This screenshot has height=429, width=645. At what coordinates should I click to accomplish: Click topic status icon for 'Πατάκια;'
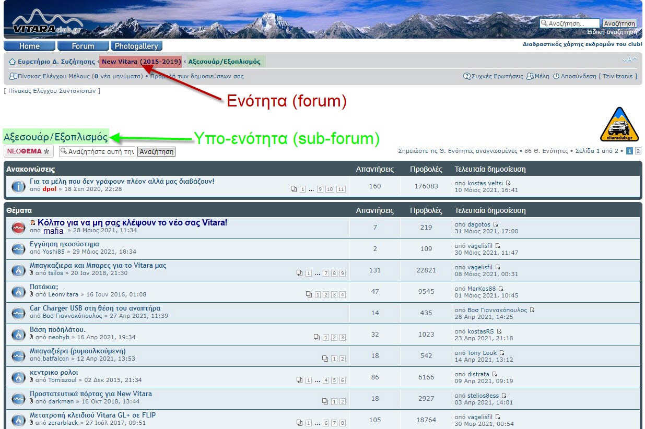tap(18, 292)
